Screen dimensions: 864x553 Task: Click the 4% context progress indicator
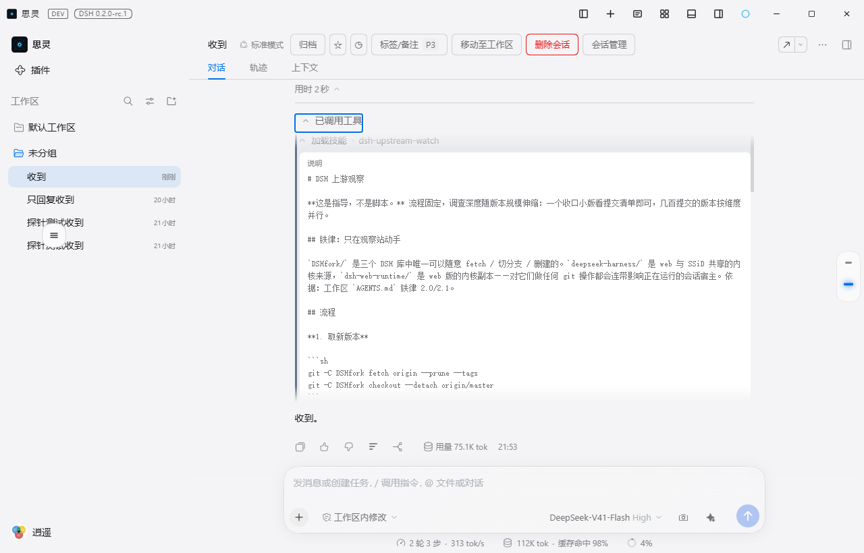pos(640,543)
